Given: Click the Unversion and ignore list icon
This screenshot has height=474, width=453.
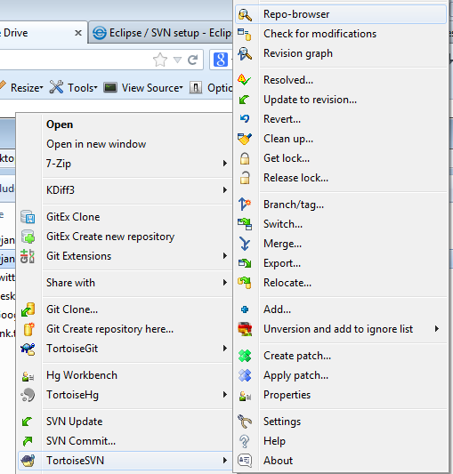Looking at the screenshot, I should 245,329.
